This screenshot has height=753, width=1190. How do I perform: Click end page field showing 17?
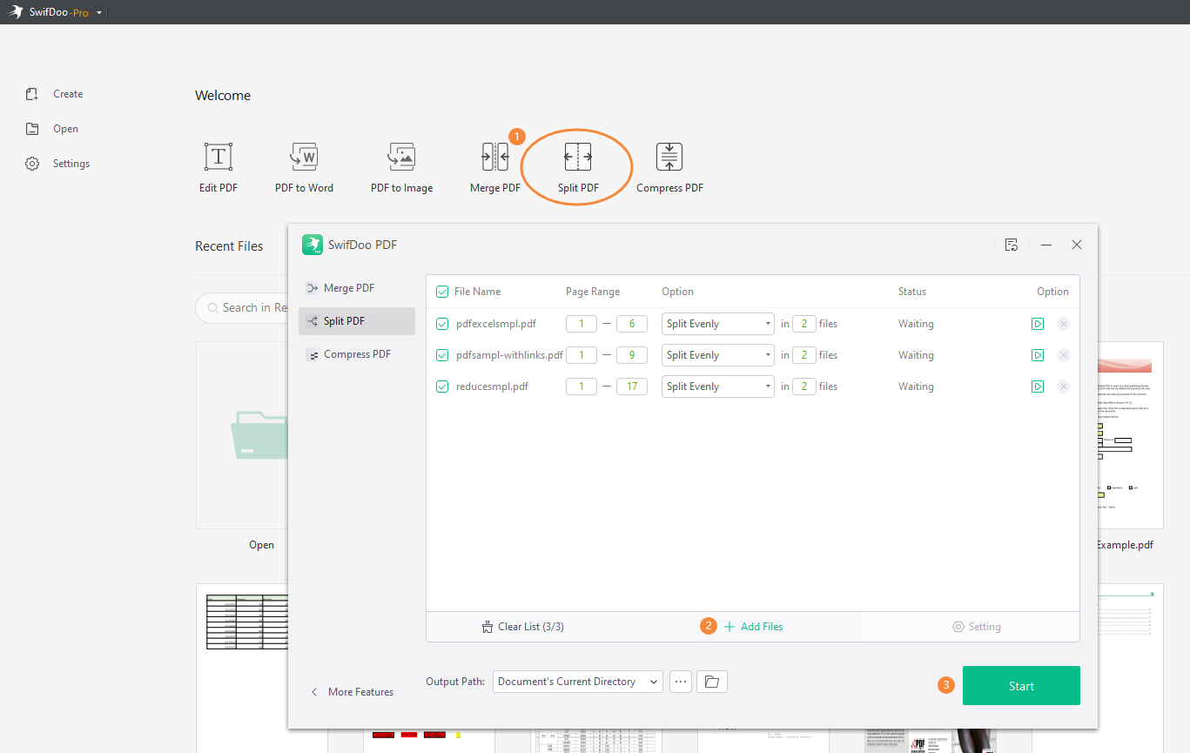(x=632, y=387)
